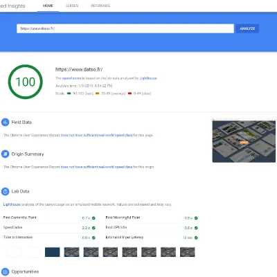Click First Meaningful Paint green check icon
The height and width of the screenshot is (277, 277).
pyautogui.click(x=196, y=218)
